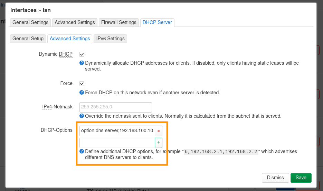Switch to the General Setup sub-tab
Viewport: 323px width, 191px height.
[x=28, y=39]
